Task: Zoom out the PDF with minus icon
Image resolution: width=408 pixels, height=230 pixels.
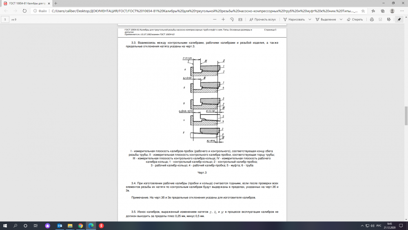Action: pyautogui.click(x=215, y=20)
